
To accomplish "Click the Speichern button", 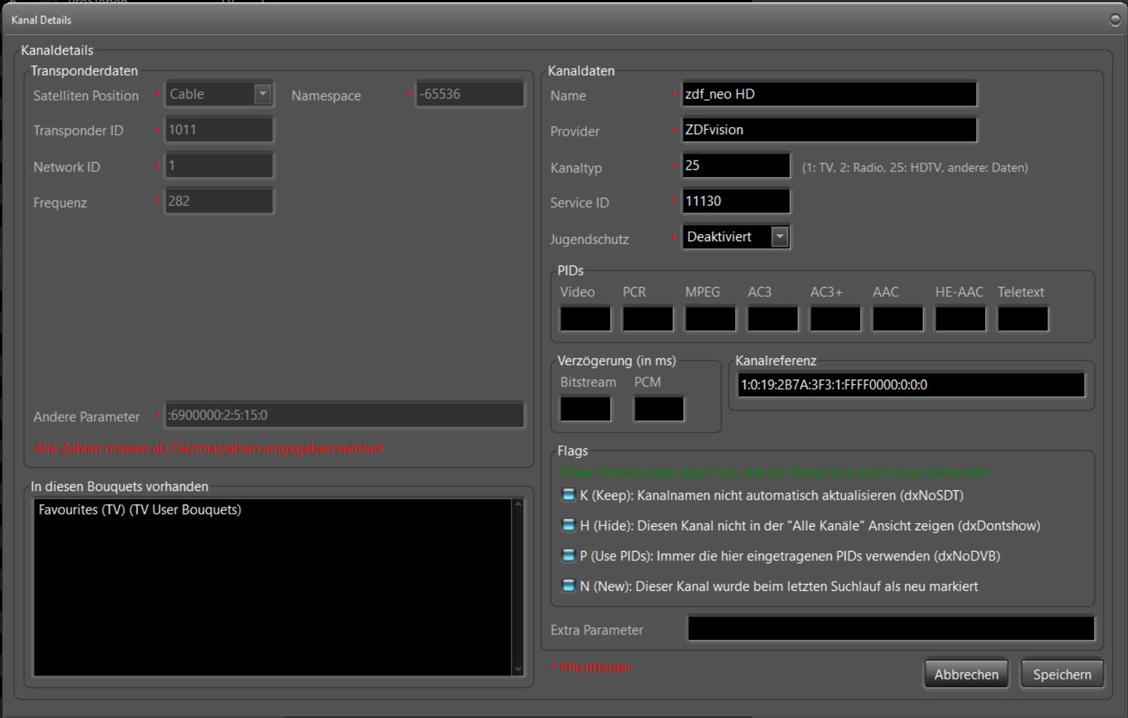I will coord(1062,674).
